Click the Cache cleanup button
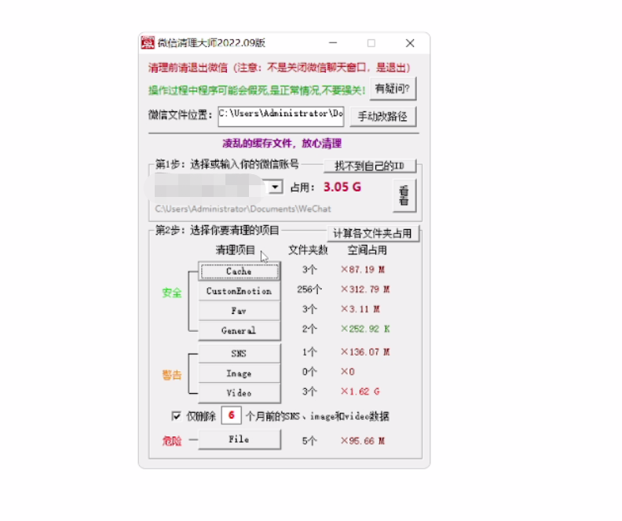 (x=240, y=271)
